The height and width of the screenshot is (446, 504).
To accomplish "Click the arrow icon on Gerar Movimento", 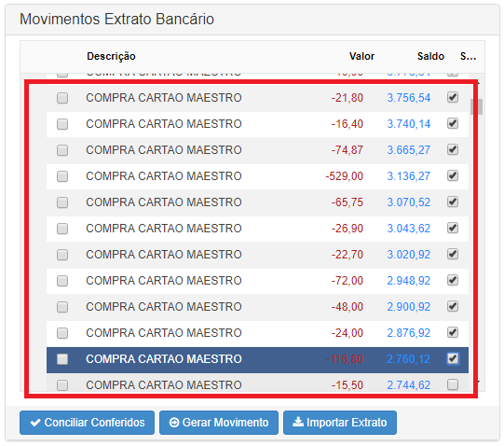I will 174,422.
